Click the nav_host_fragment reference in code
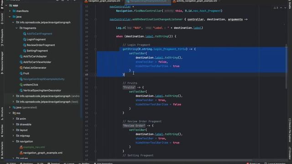292x164 pixels. pos(207,11)
